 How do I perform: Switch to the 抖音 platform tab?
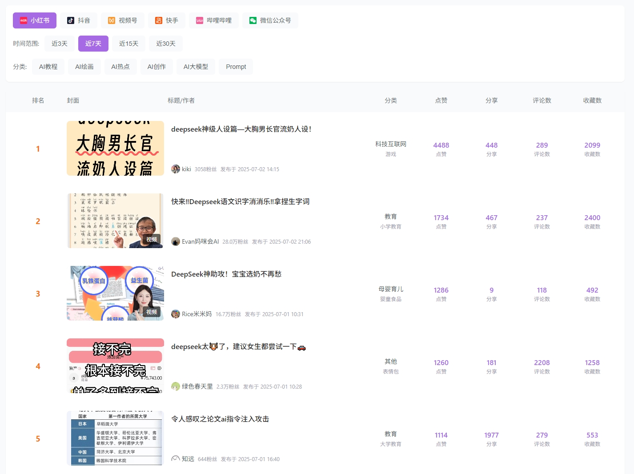coord(78,20)
